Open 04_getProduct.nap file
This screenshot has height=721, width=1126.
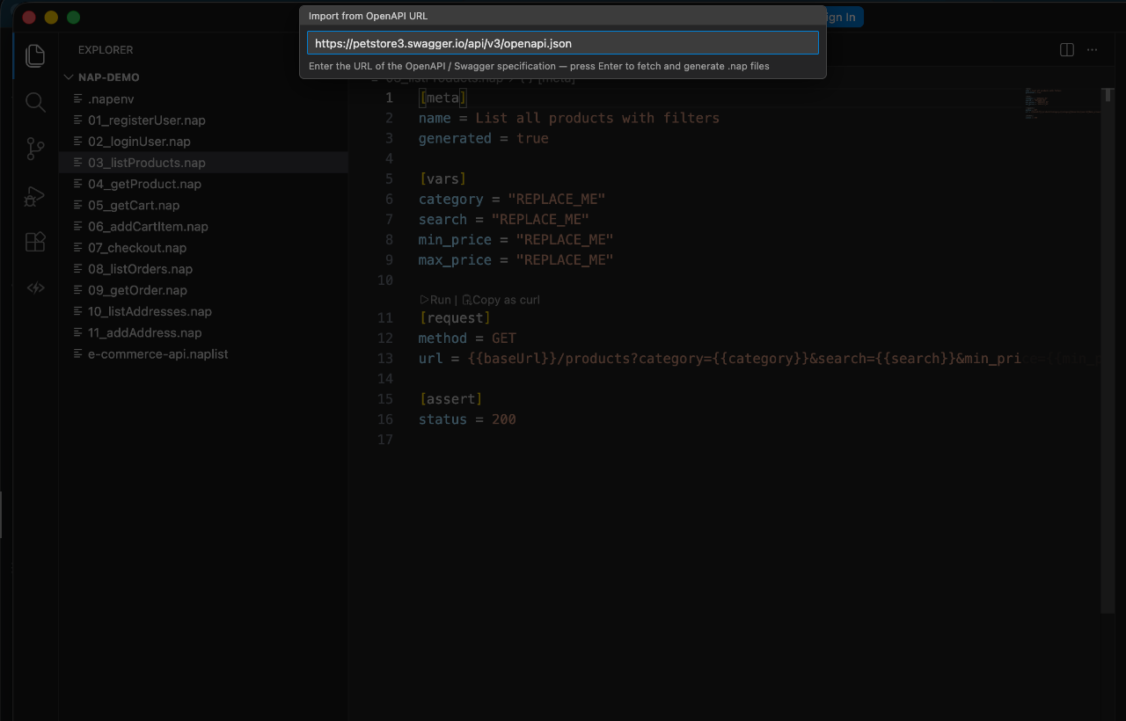point(203,184)
